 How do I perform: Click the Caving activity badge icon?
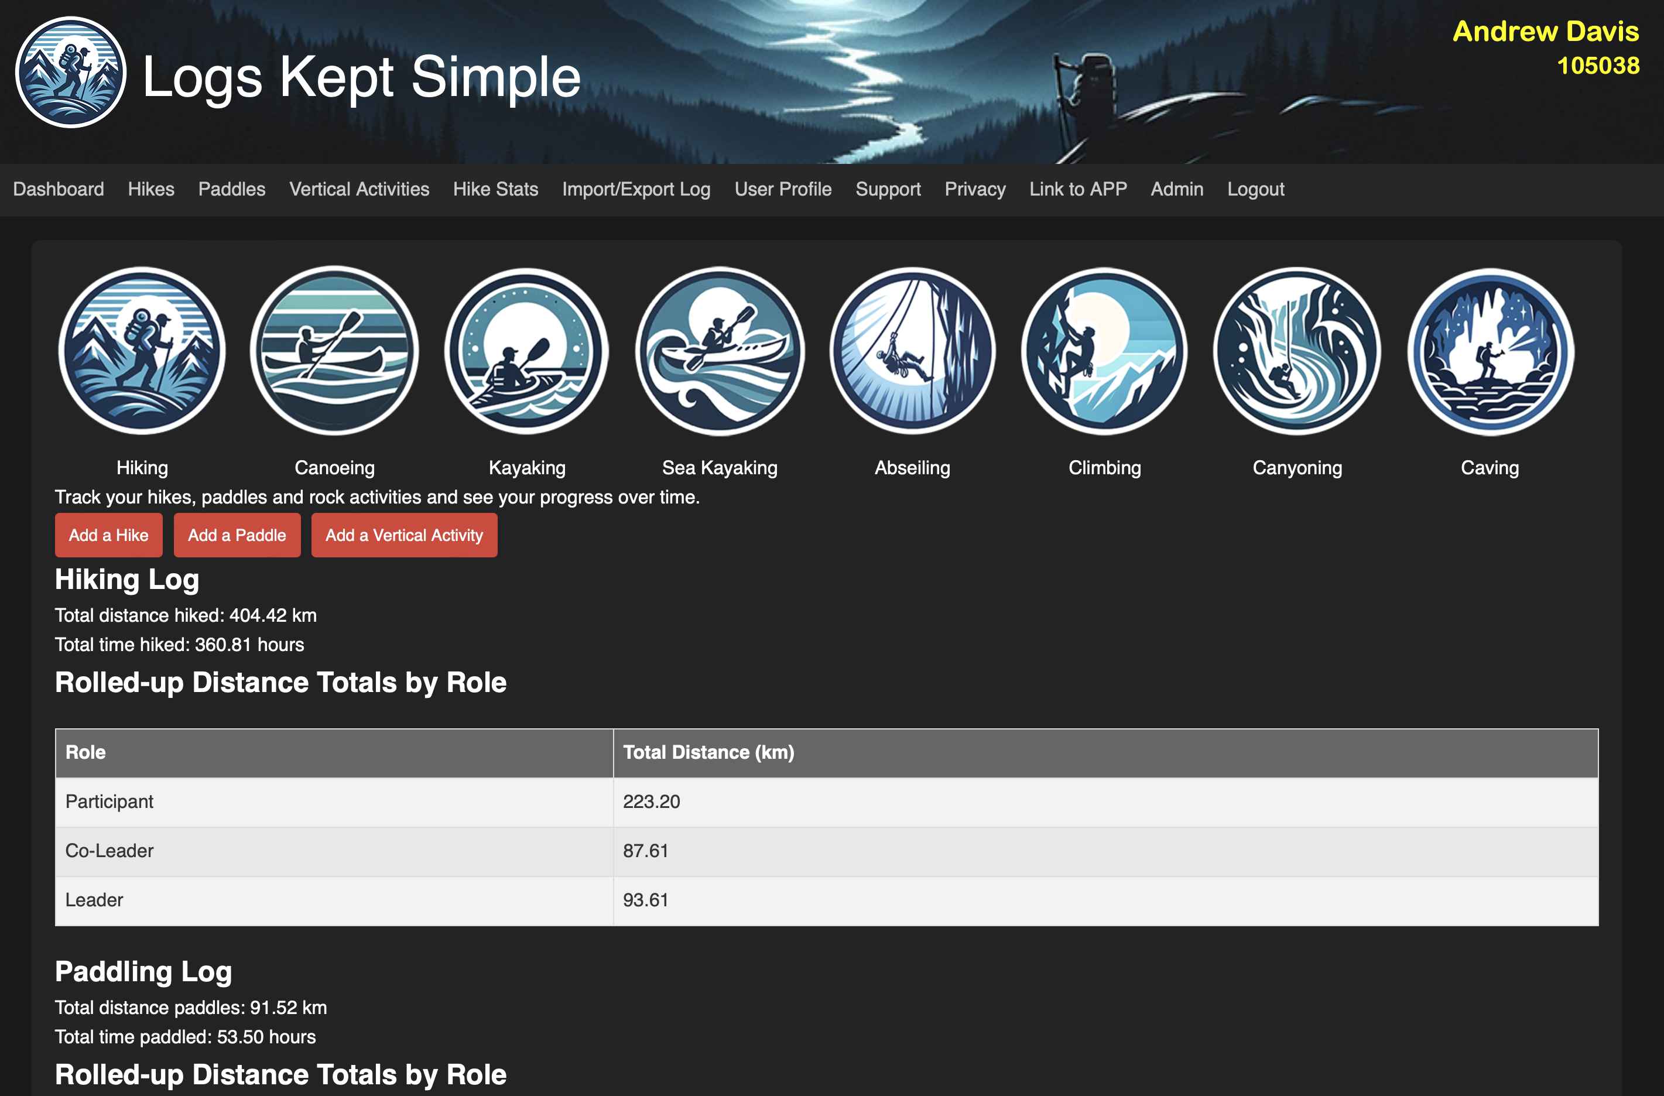1490,351
